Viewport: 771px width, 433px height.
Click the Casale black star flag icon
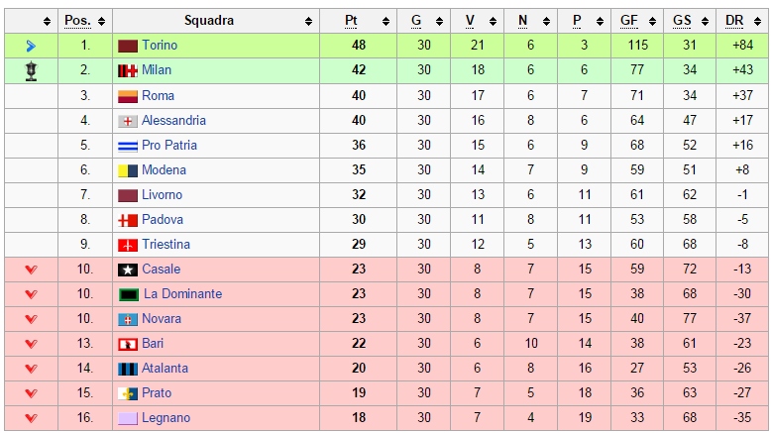127,270
